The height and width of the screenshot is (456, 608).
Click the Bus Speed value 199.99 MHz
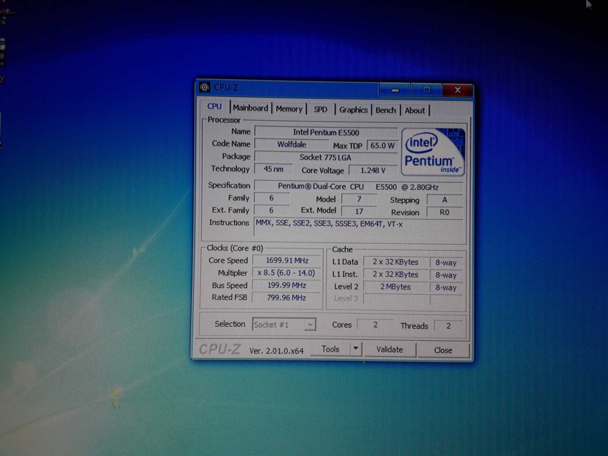(x=287, y=285)
